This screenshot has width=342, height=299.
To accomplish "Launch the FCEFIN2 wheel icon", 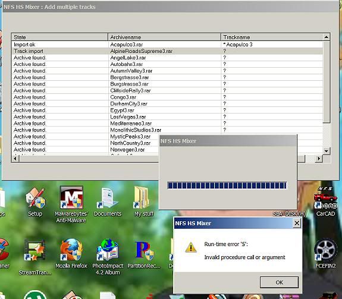I will (x=325, y=254).
